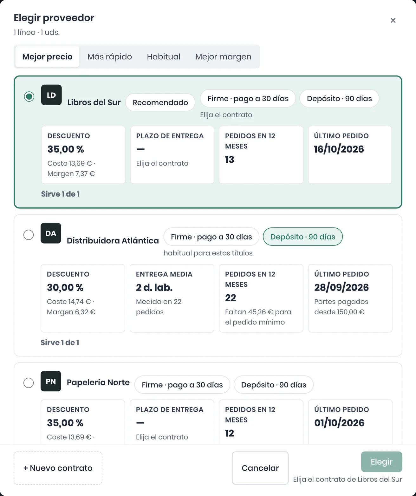Screen dimensions: 416x496
Task: Click the 16/10/2026 last order date
Action: (339, 149)
